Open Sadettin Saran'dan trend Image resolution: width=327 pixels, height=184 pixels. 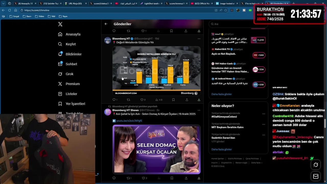223,138
